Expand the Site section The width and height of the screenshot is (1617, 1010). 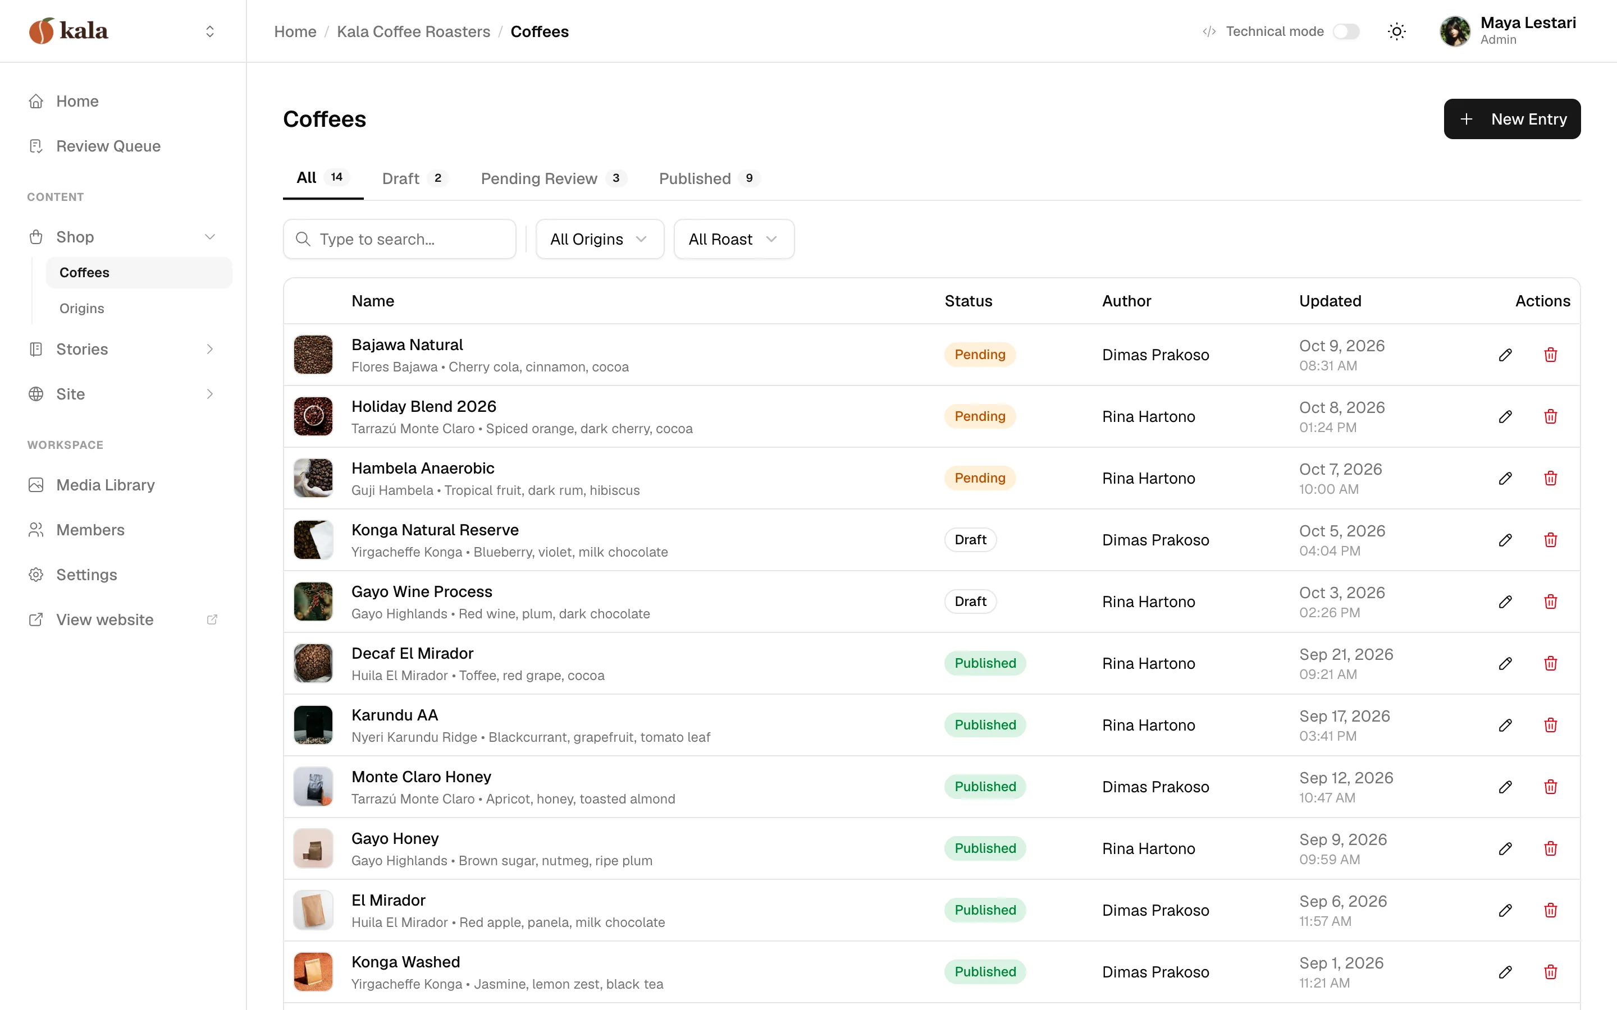(x=123, y=394)
